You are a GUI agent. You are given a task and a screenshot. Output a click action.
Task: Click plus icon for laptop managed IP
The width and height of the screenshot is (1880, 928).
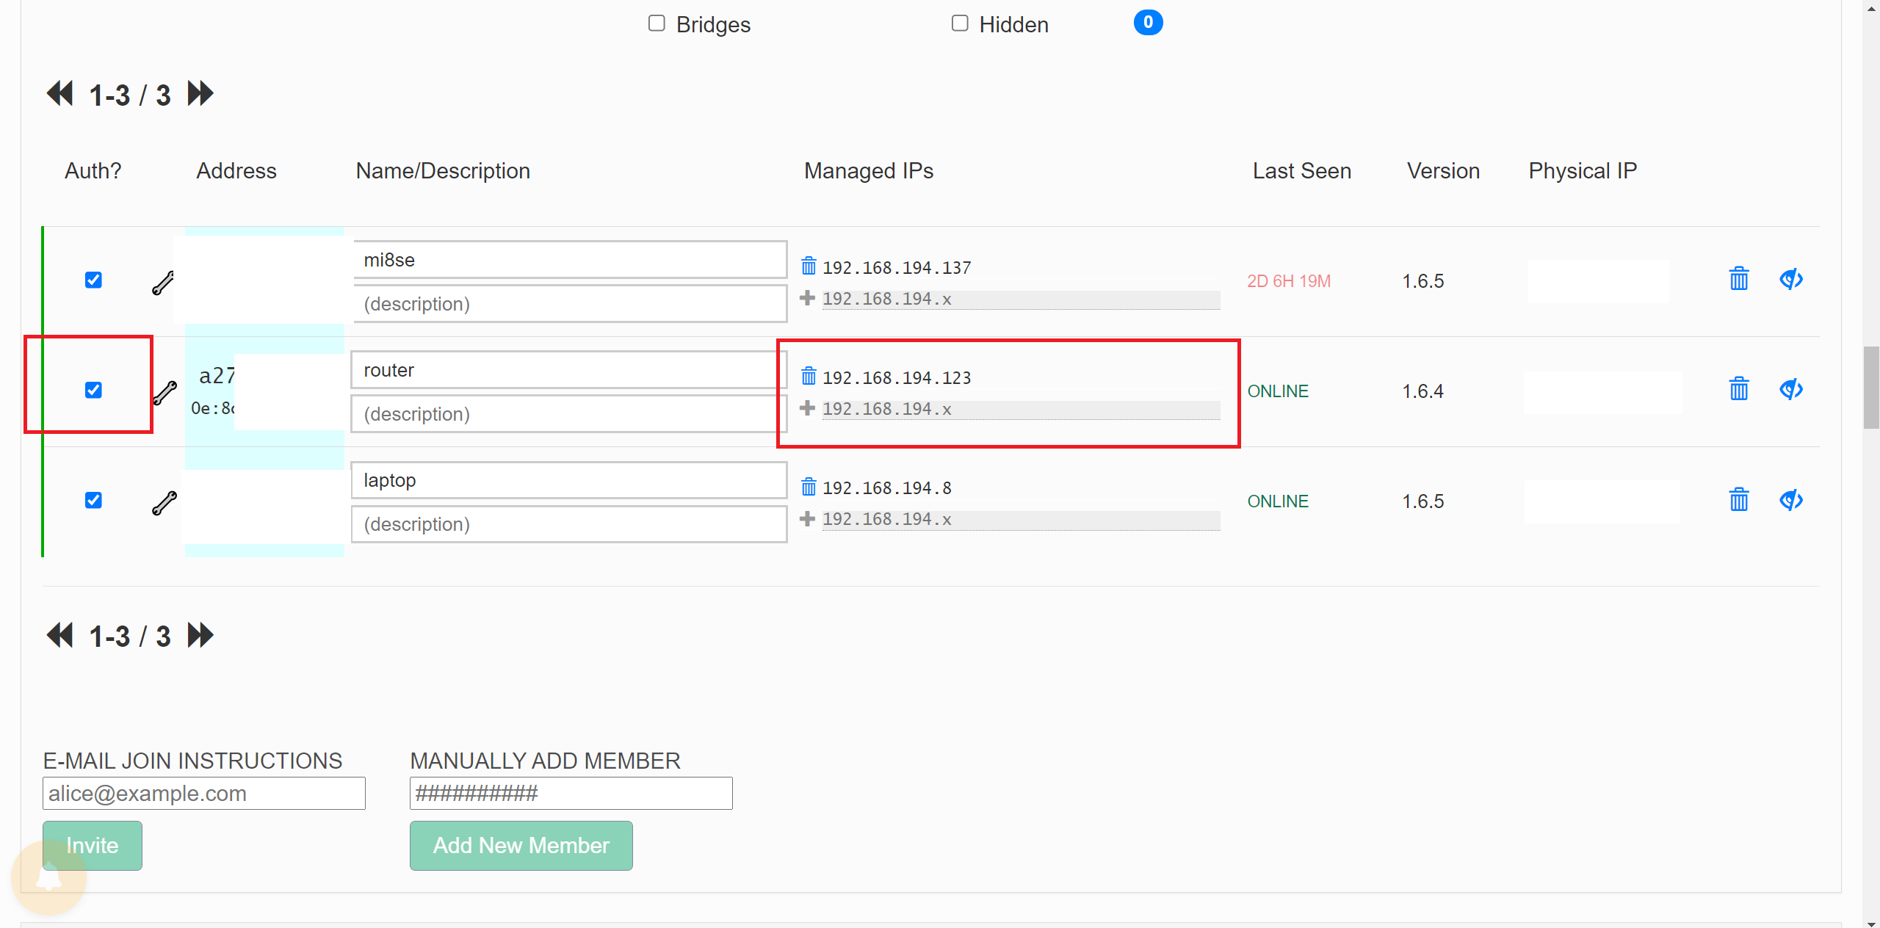click(x=807, y=518)
